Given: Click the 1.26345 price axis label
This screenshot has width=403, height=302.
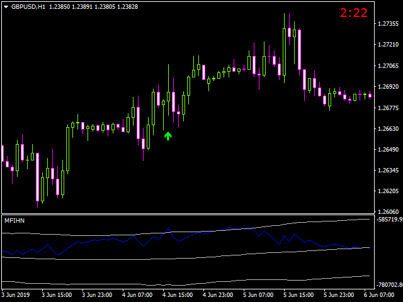Looking at the screenshot, I should pyautogui.click(x=389, y=171).
